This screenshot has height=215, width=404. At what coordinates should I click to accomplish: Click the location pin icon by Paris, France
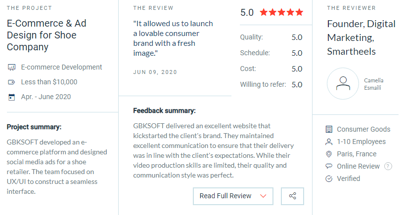[329, 154]
